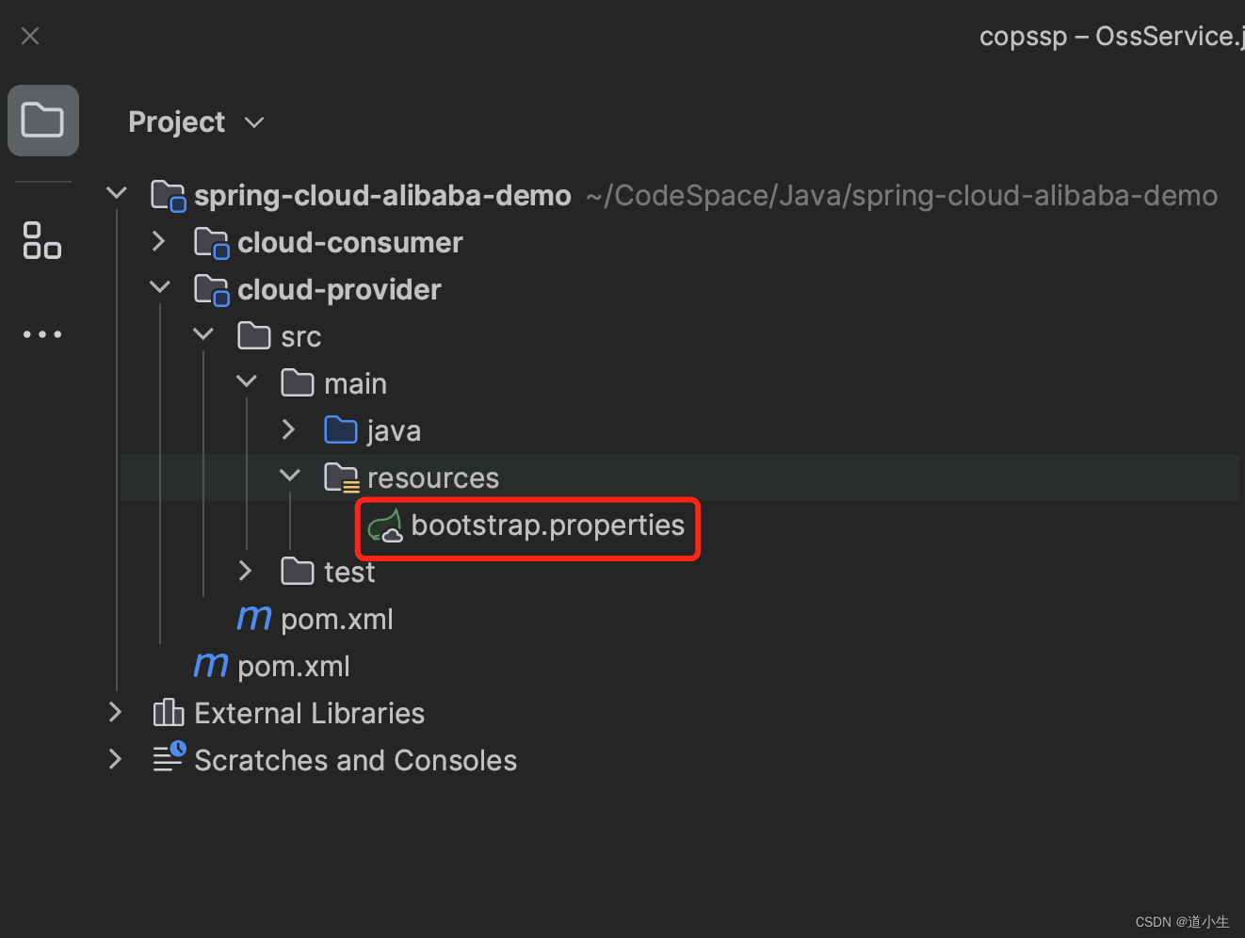
Task: Select the cloud-provider tree row
Action: coord(680,290)
